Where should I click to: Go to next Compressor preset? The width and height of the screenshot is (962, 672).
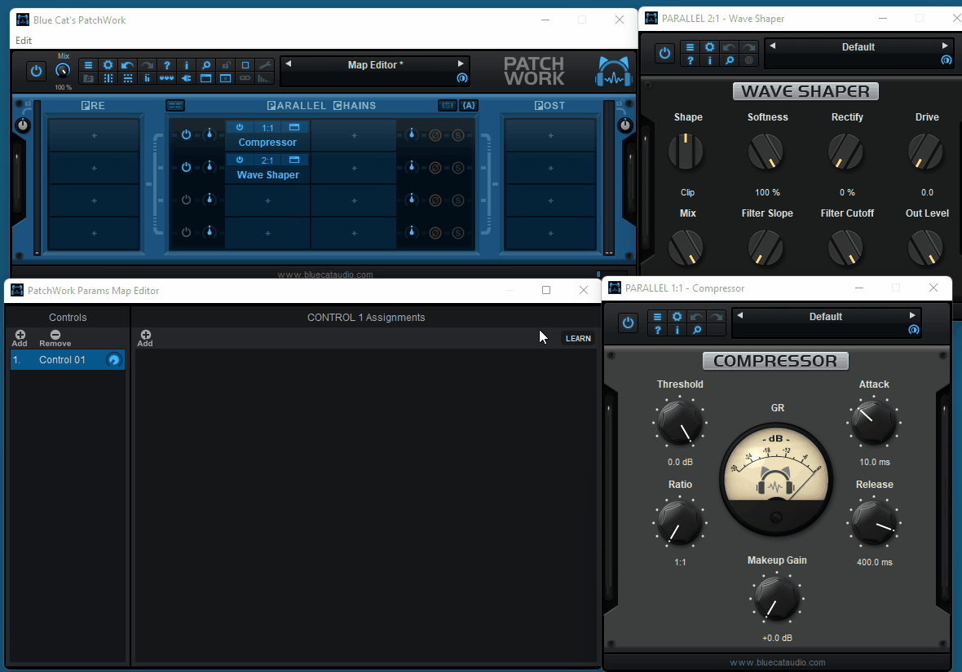[x=912, y=315]
